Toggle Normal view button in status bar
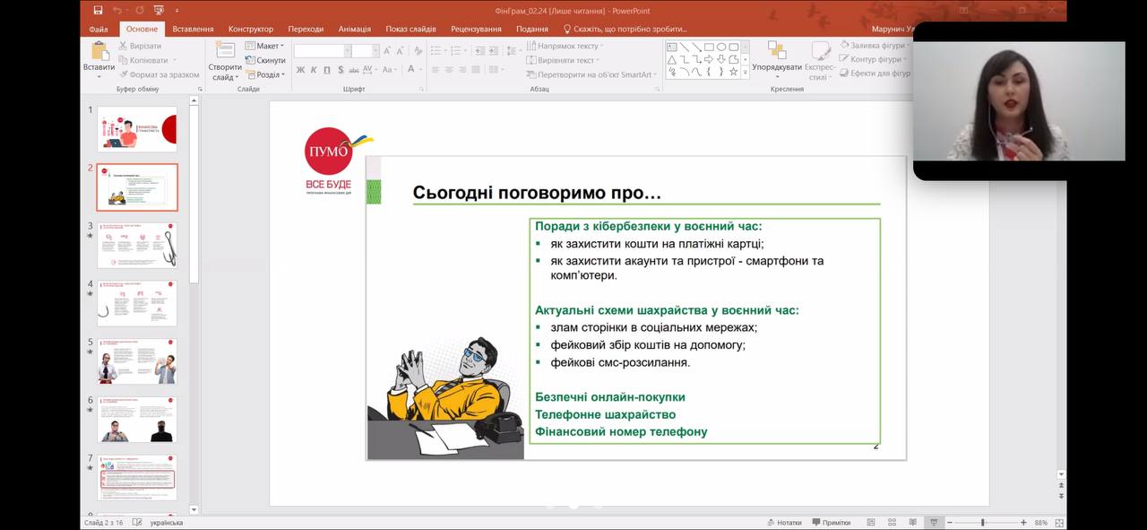The height and width of the screenshot is (530, 1147). coord(870,522)
